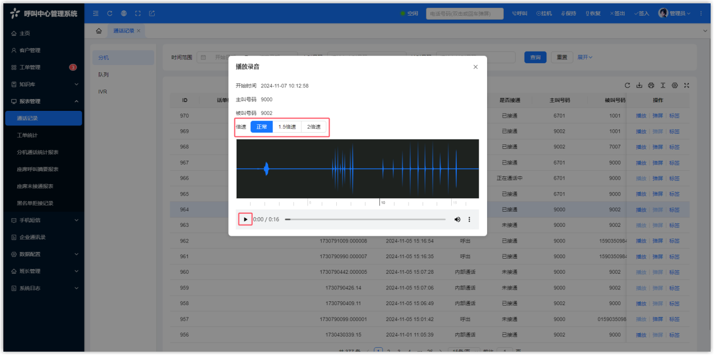Close the 播放录音 dialog
The image size is (714, 355).
point(475,67)
